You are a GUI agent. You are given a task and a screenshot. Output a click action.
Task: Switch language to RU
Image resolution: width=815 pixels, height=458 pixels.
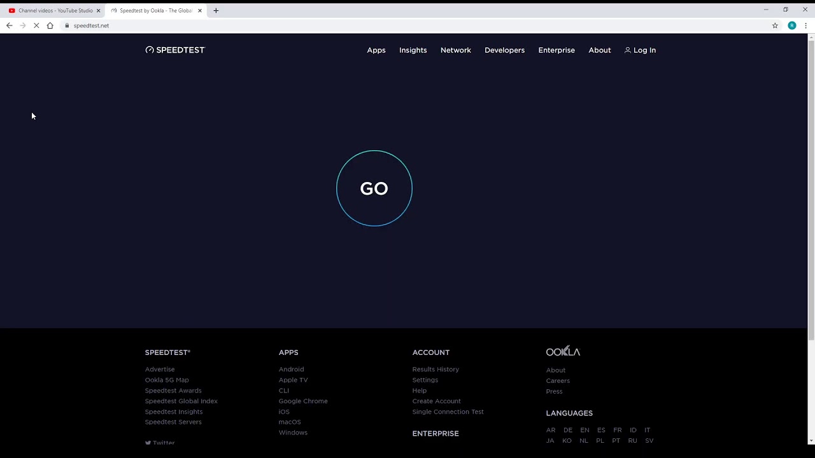632,440
